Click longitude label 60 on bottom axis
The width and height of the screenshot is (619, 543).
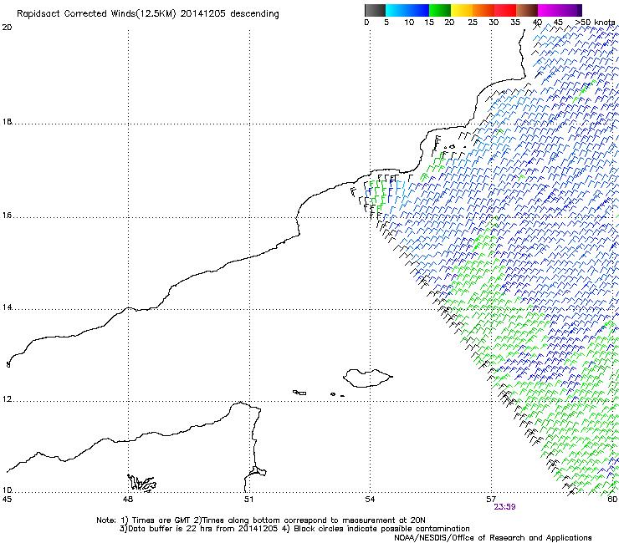point(612,500)
